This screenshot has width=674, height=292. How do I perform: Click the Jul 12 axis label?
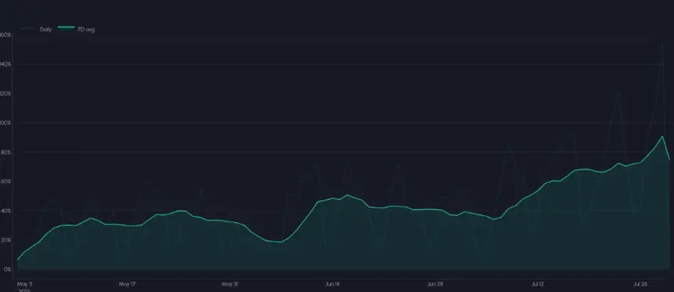[x=538, y=284]
